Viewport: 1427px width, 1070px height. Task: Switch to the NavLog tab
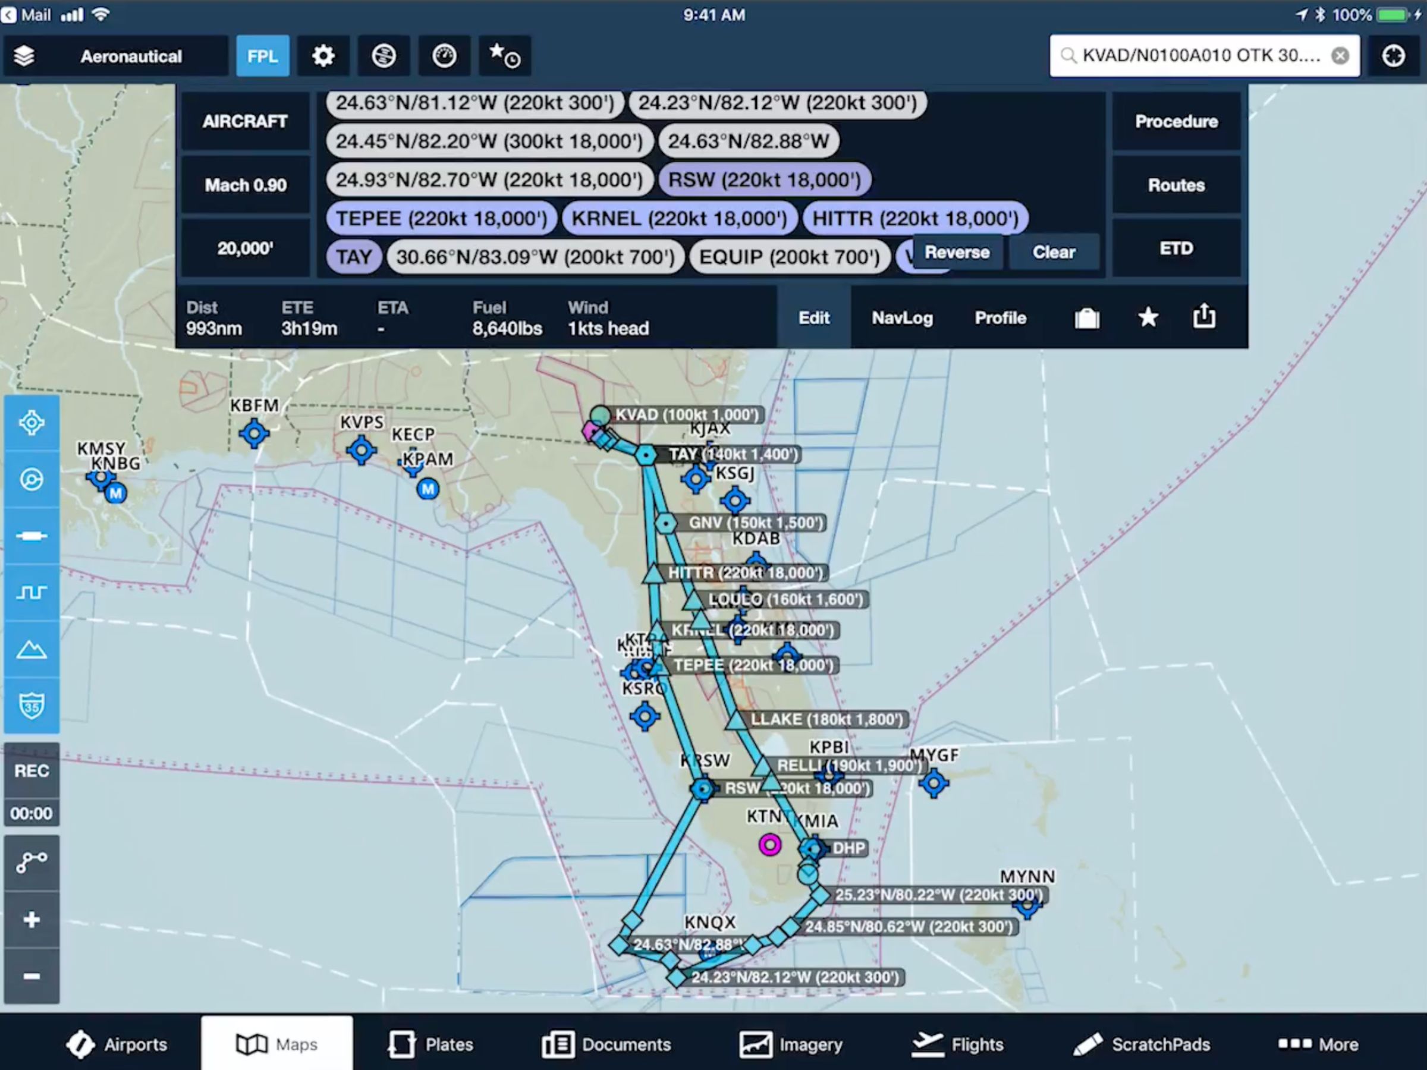click(x=902, y=317)
